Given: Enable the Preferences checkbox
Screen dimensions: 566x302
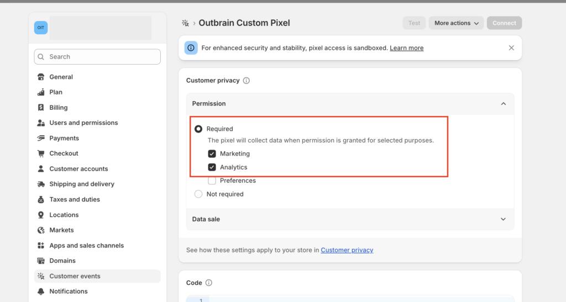Looking at the screenshot, I should click(x=212, y=181).
